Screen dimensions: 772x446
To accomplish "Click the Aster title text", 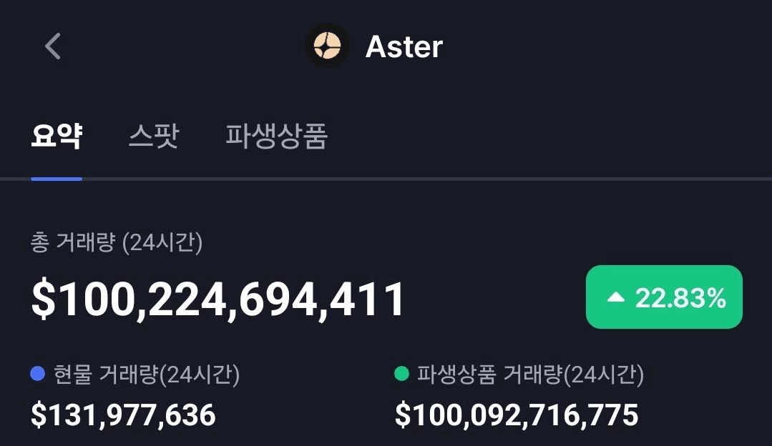I will point(404,47).
